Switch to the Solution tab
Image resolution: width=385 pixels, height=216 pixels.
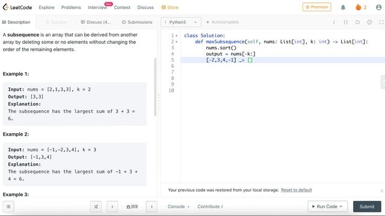coord(57,22)
